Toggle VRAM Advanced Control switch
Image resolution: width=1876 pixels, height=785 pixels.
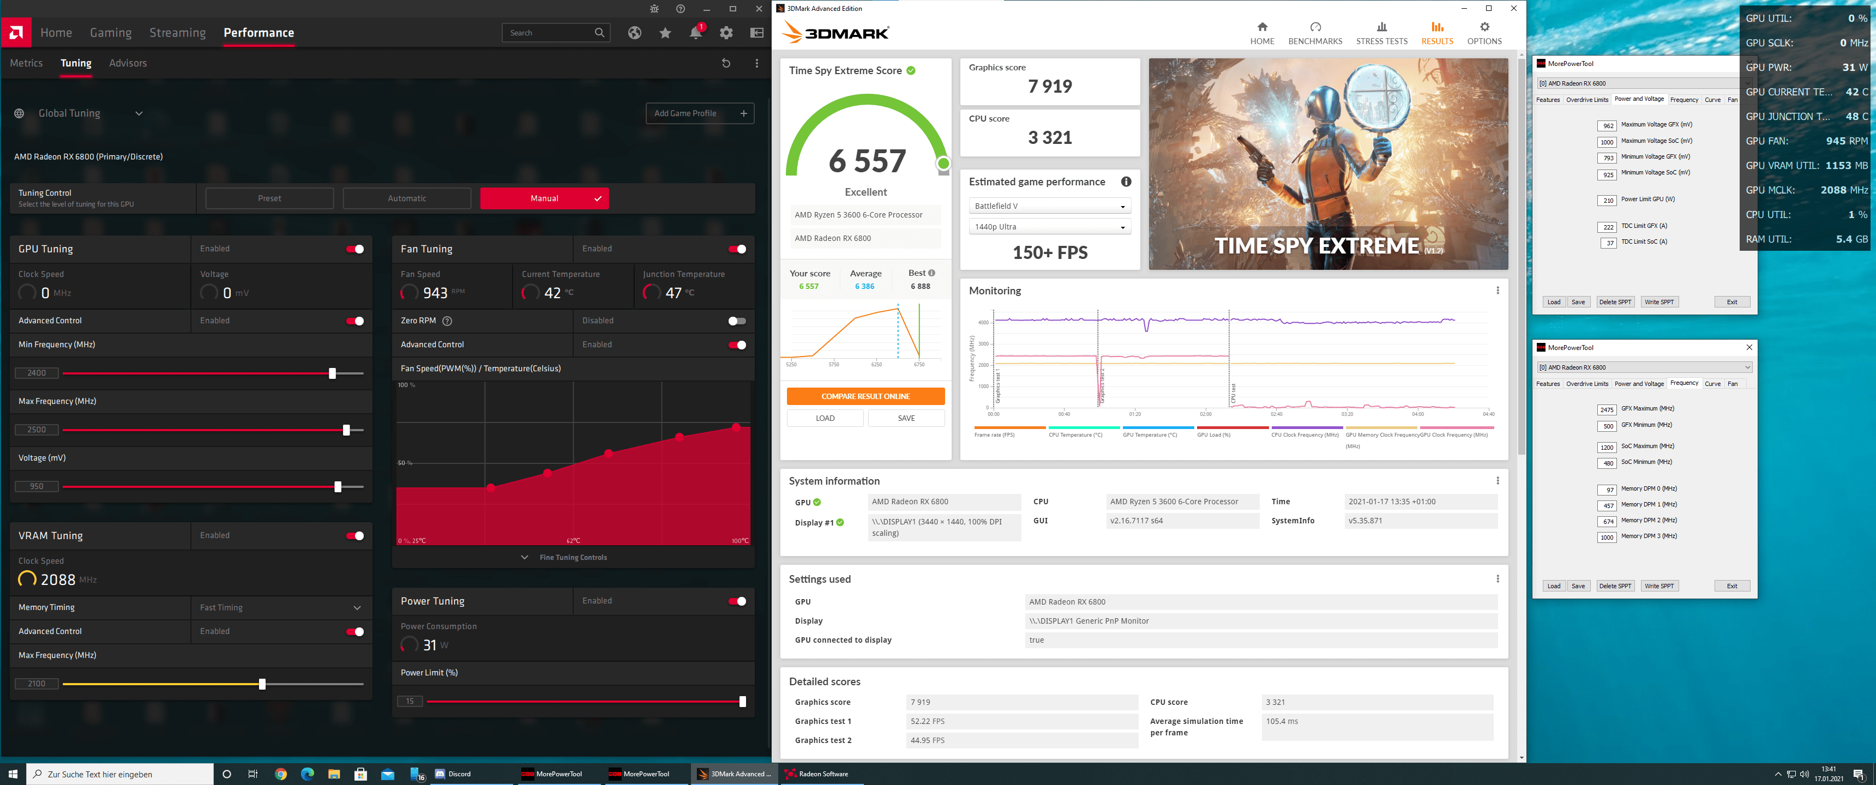click(x=354, y=632)
